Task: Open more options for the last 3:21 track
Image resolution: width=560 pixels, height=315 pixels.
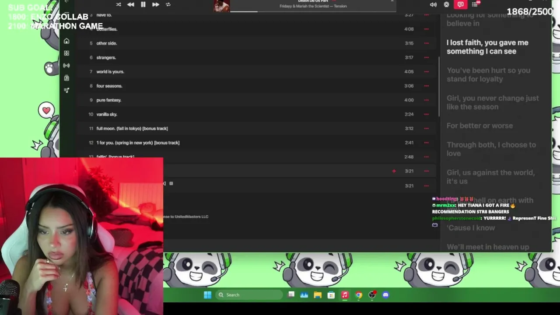Action: click(426, 185)
